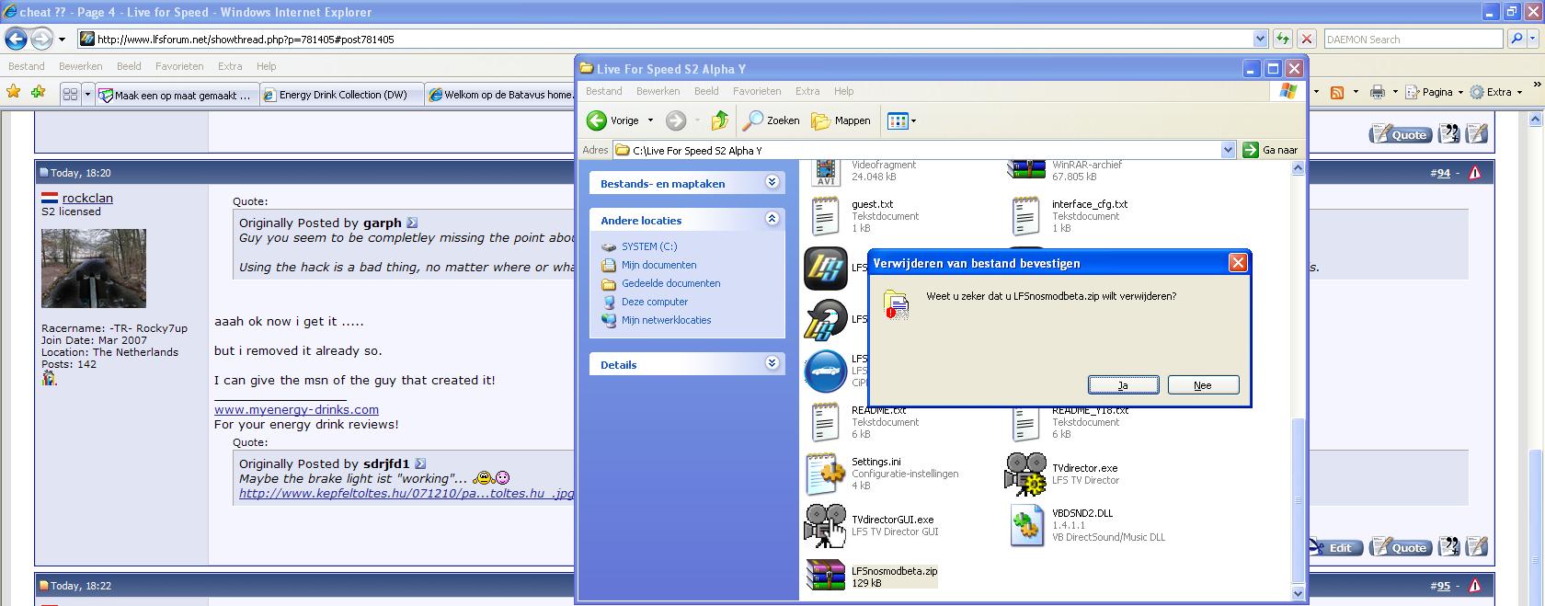Open Vorige history dropdown arrow

tap(650, 120)
